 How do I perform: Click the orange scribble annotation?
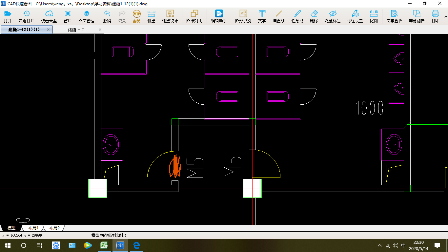pyautogui.click(x=175, y=166)
